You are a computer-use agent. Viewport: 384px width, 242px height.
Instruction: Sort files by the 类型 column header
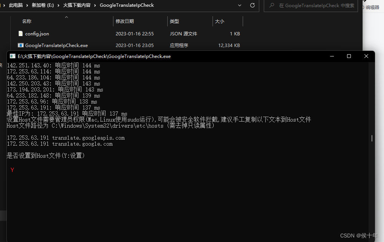[174, 21]
